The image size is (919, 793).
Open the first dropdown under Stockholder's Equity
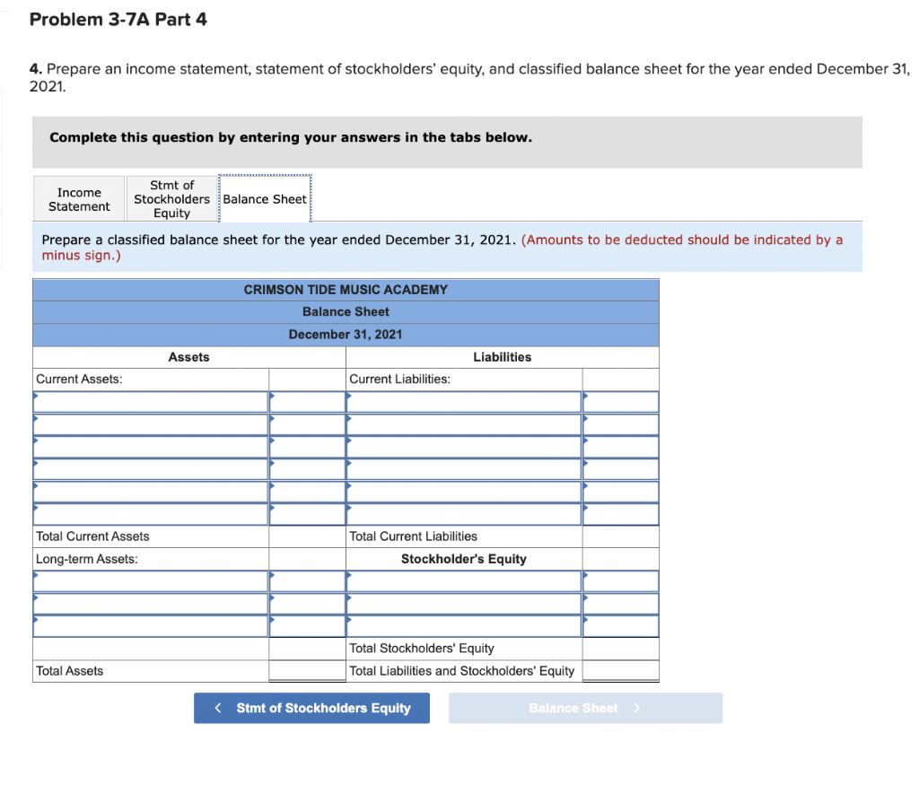pos(462,580)
